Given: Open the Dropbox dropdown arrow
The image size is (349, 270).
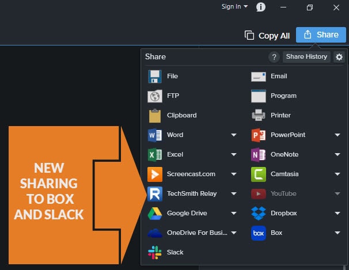Looking at the screenshot, I should pos(337,213).
